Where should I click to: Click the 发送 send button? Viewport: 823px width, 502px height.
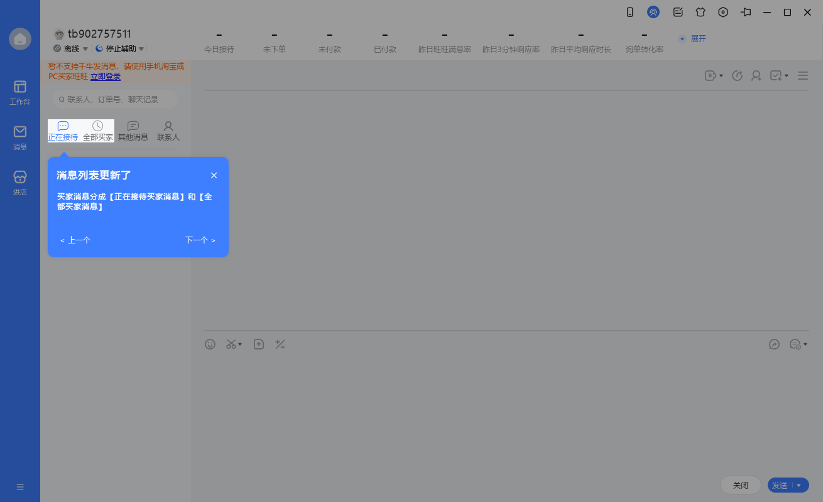click(x=780, y=485)
